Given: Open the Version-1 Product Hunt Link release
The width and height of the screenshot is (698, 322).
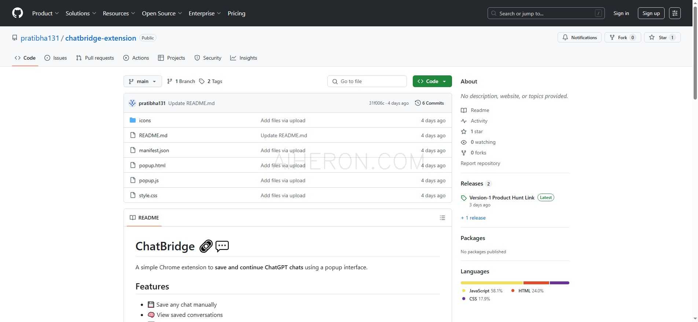Looking at the screenshot, I should click(x=502, y=198).
